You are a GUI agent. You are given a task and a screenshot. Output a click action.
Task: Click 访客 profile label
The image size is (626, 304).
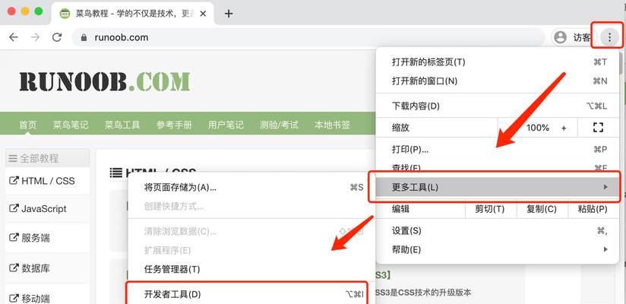(582, 37)
